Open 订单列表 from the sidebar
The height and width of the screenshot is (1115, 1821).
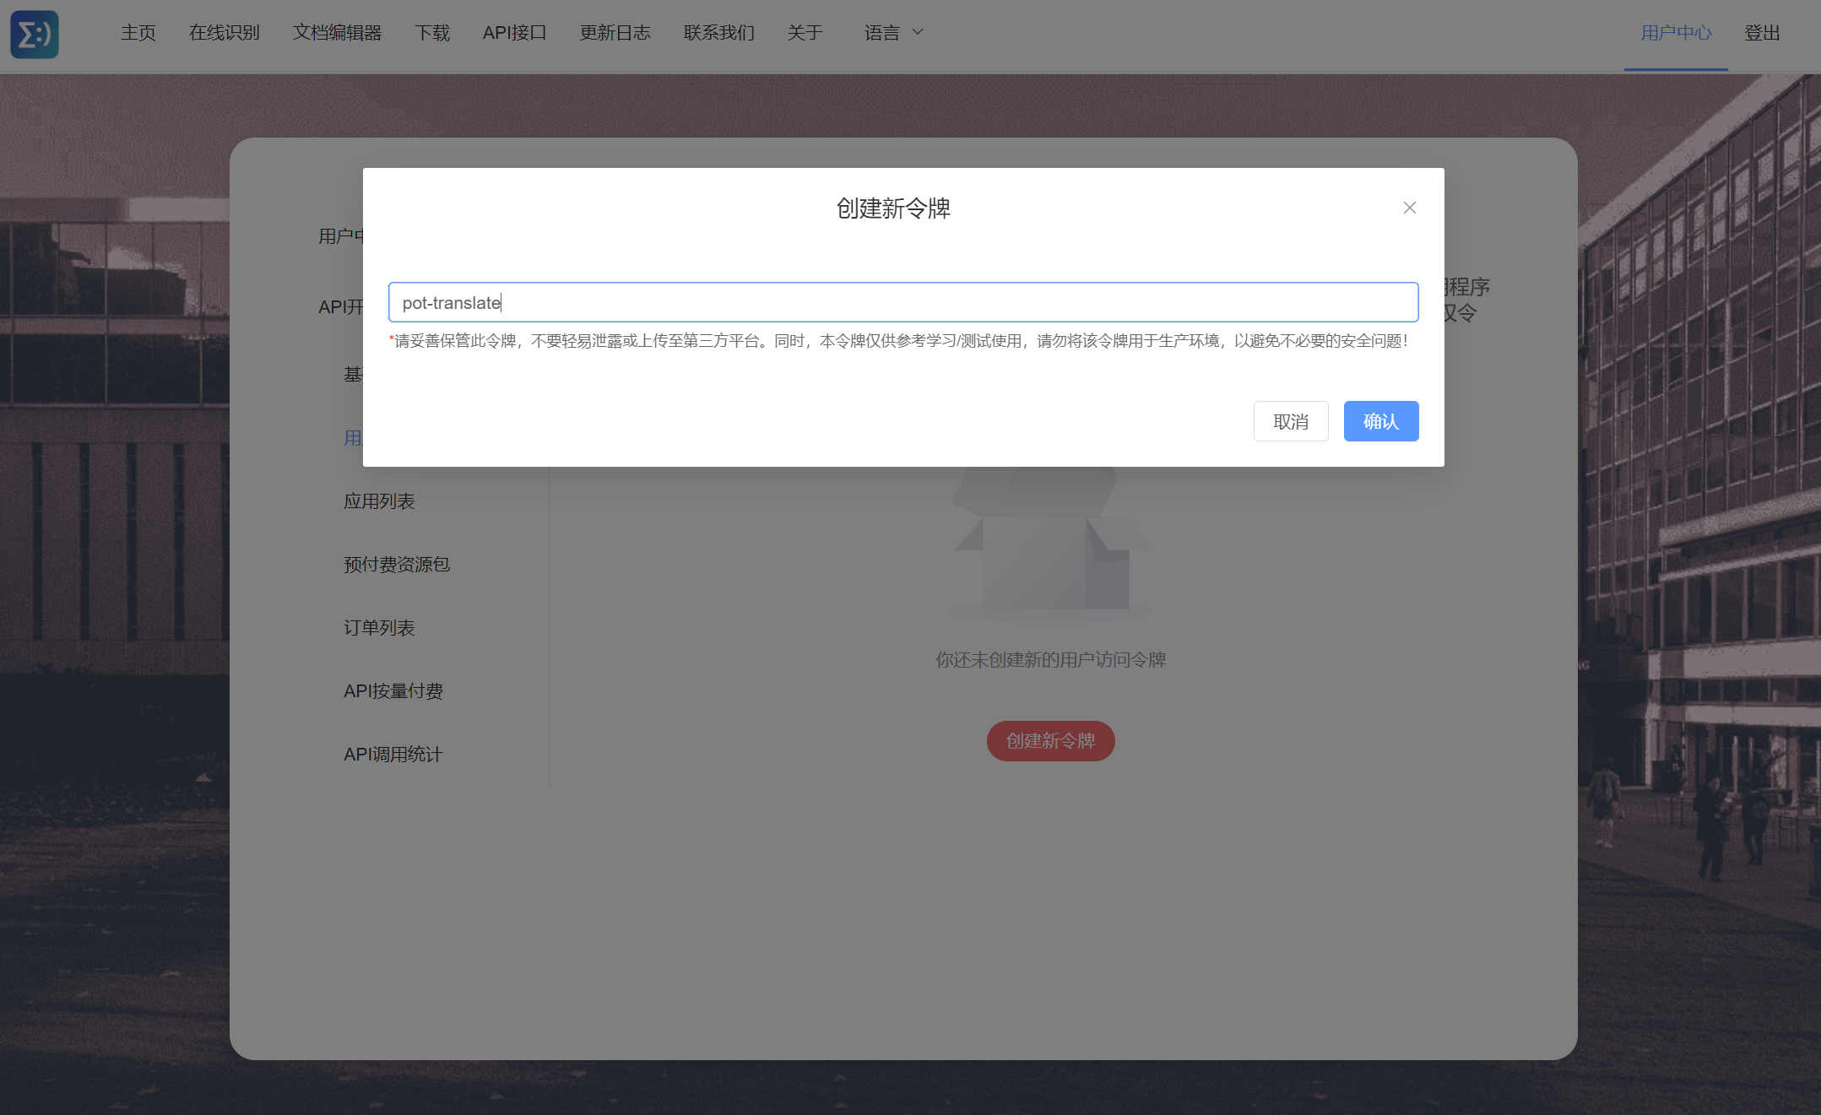click(x=378, y=627)
